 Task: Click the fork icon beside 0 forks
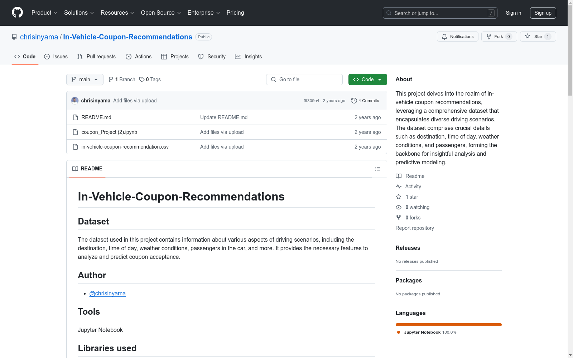pyautogui.click(x=399, y=218)
